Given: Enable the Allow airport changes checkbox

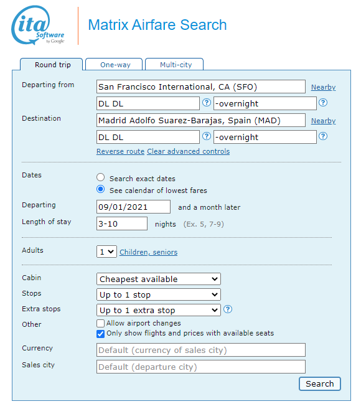Looking at the screenshot, I should [x=100, y=324].
